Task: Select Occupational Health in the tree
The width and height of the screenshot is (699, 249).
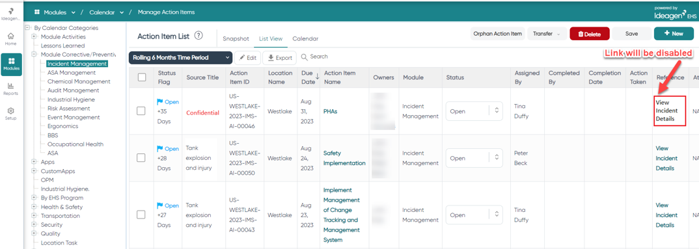Action: coord(75,144)
